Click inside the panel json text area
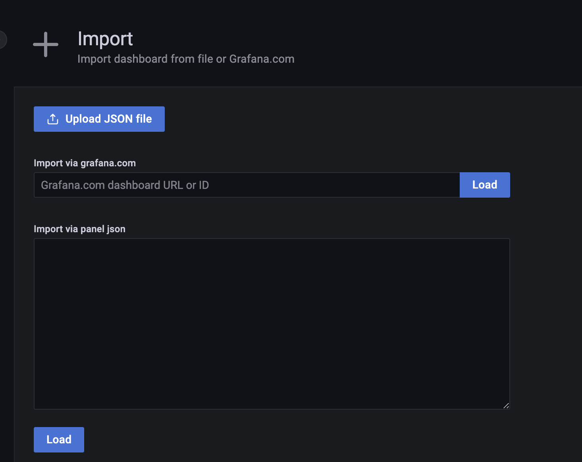This screenshot has width=582, height=462. tap(272, 323)
